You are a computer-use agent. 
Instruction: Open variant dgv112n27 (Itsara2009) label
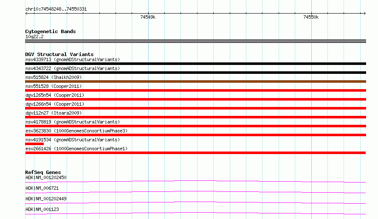coord(54,113)
